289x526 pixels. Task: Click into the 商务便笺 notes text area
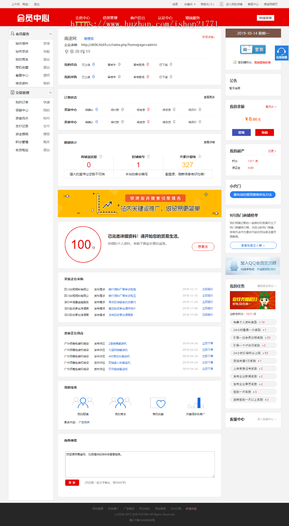tap(140, 464)
